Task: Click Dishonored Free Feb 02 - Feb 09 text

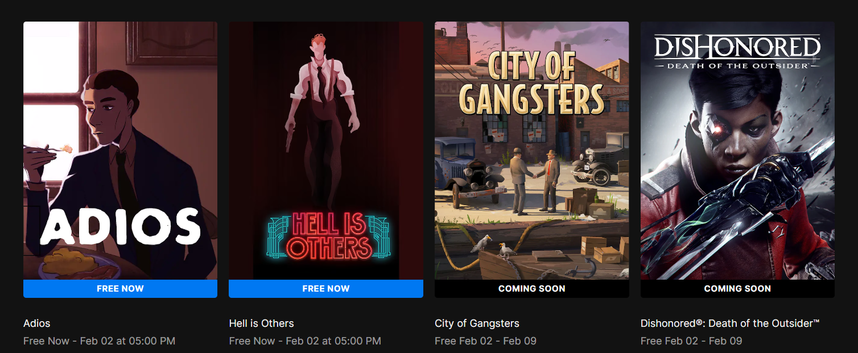Action: coord(691,341)
